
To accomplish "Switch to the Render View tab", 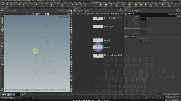I will tap(23, 8).
